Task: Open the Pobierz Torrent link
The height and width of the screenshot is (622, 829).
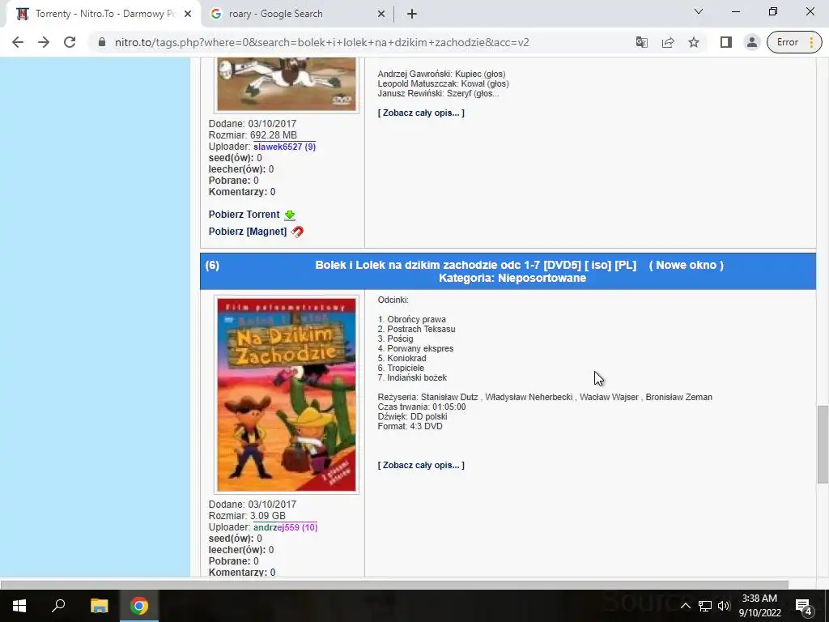Action: click(x=244, y=214)
